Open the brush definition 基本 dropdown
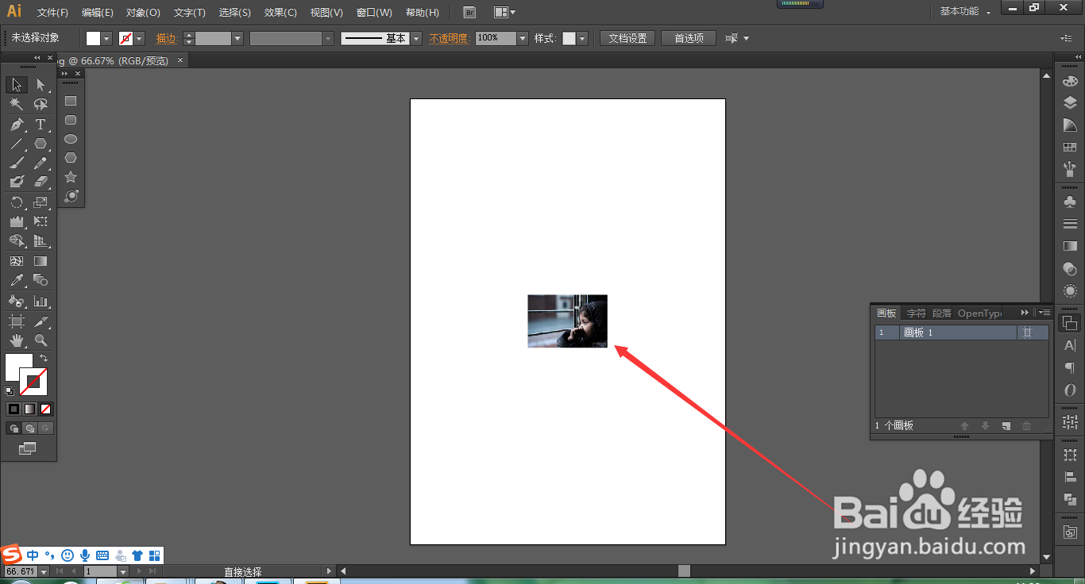 pyautogui.click(x=416, y=38)
